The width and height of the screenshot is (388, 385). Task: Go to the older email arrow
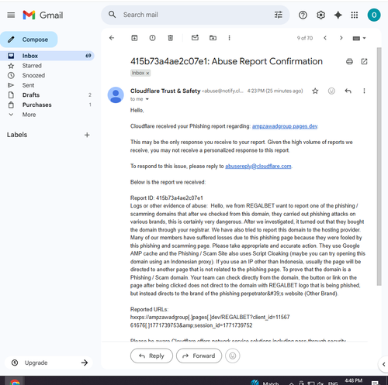[341, 38]
